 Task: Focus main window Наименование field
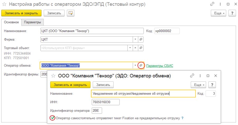92,31
